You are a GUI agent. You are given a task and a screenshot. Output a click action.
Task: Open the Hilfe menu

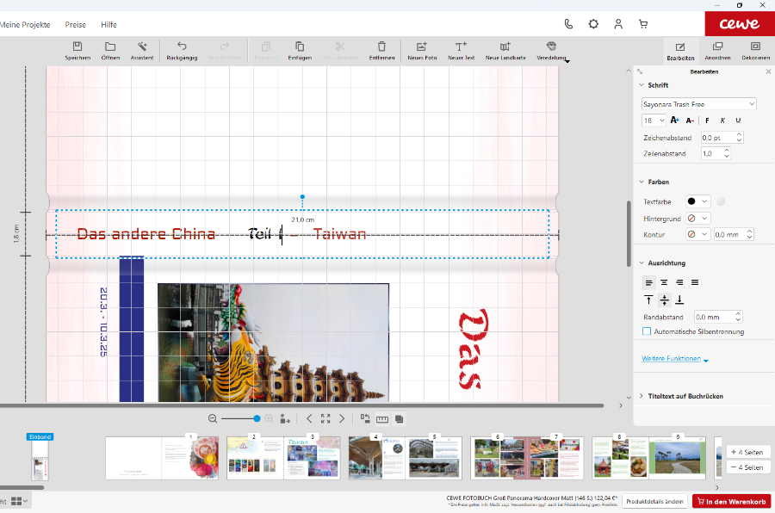tap(108, 25)
